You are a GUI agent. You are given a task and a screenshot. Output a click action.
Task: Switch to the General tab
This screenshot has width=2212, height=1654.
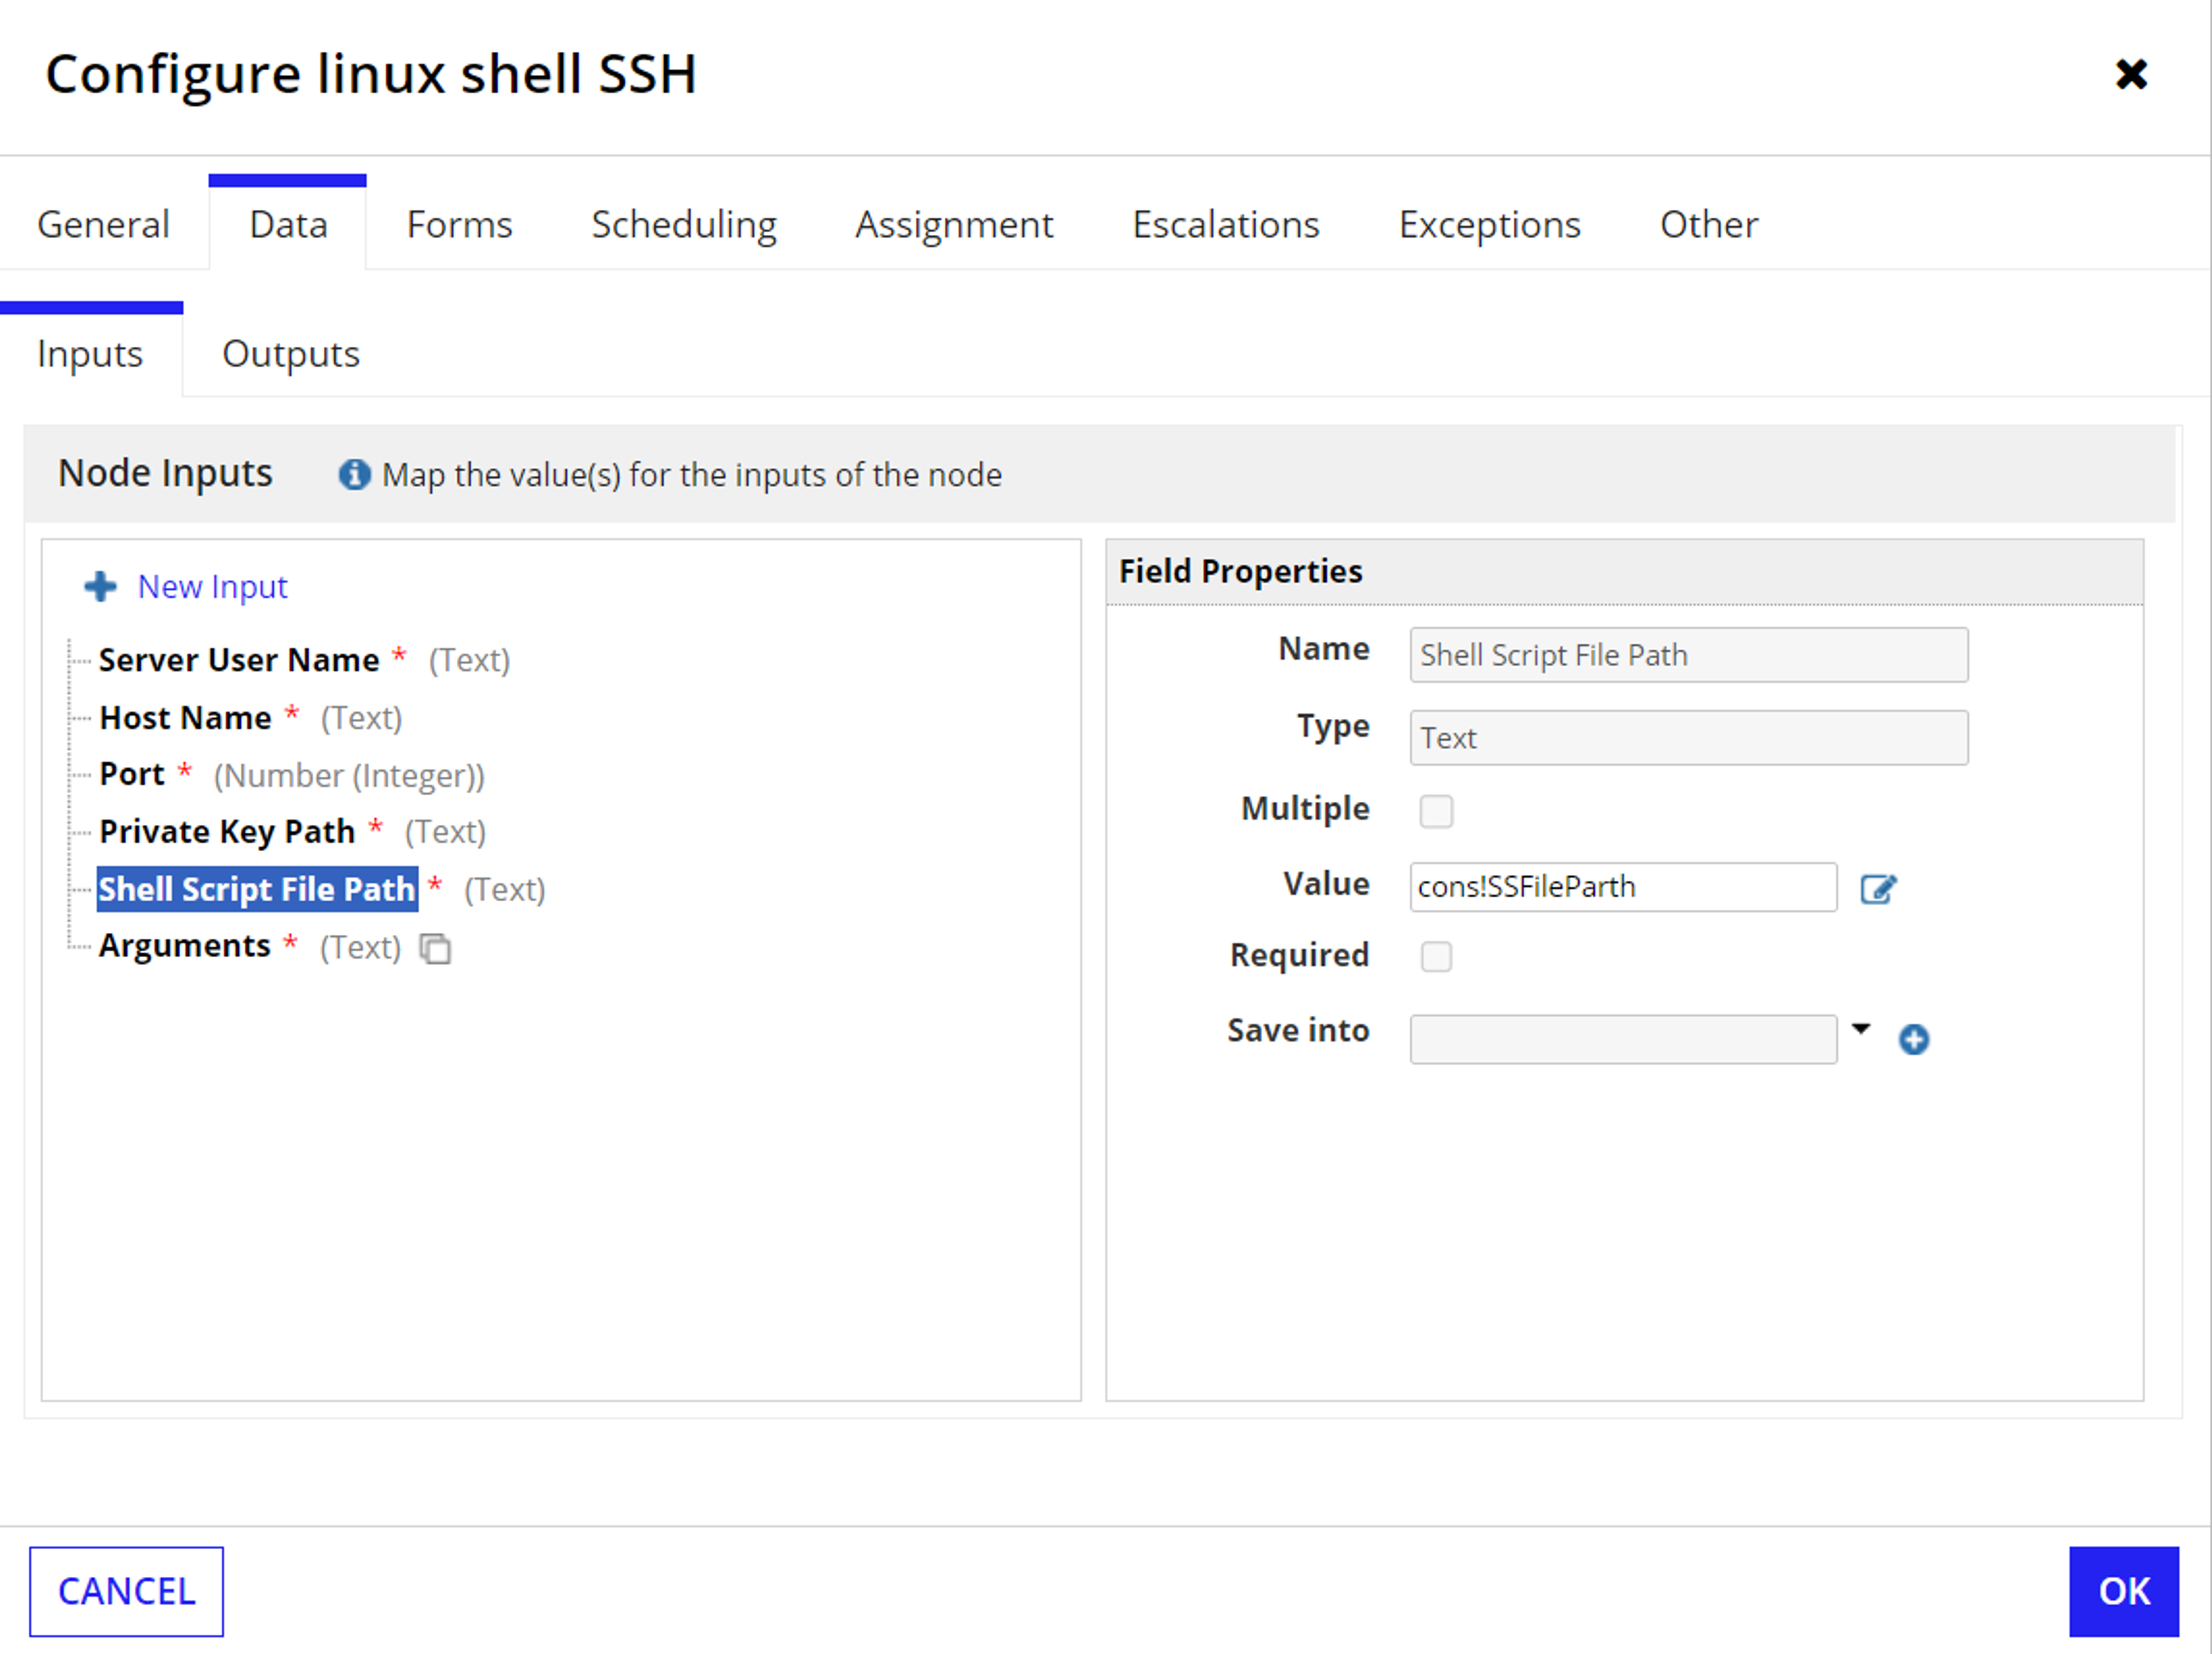[104, 224]
